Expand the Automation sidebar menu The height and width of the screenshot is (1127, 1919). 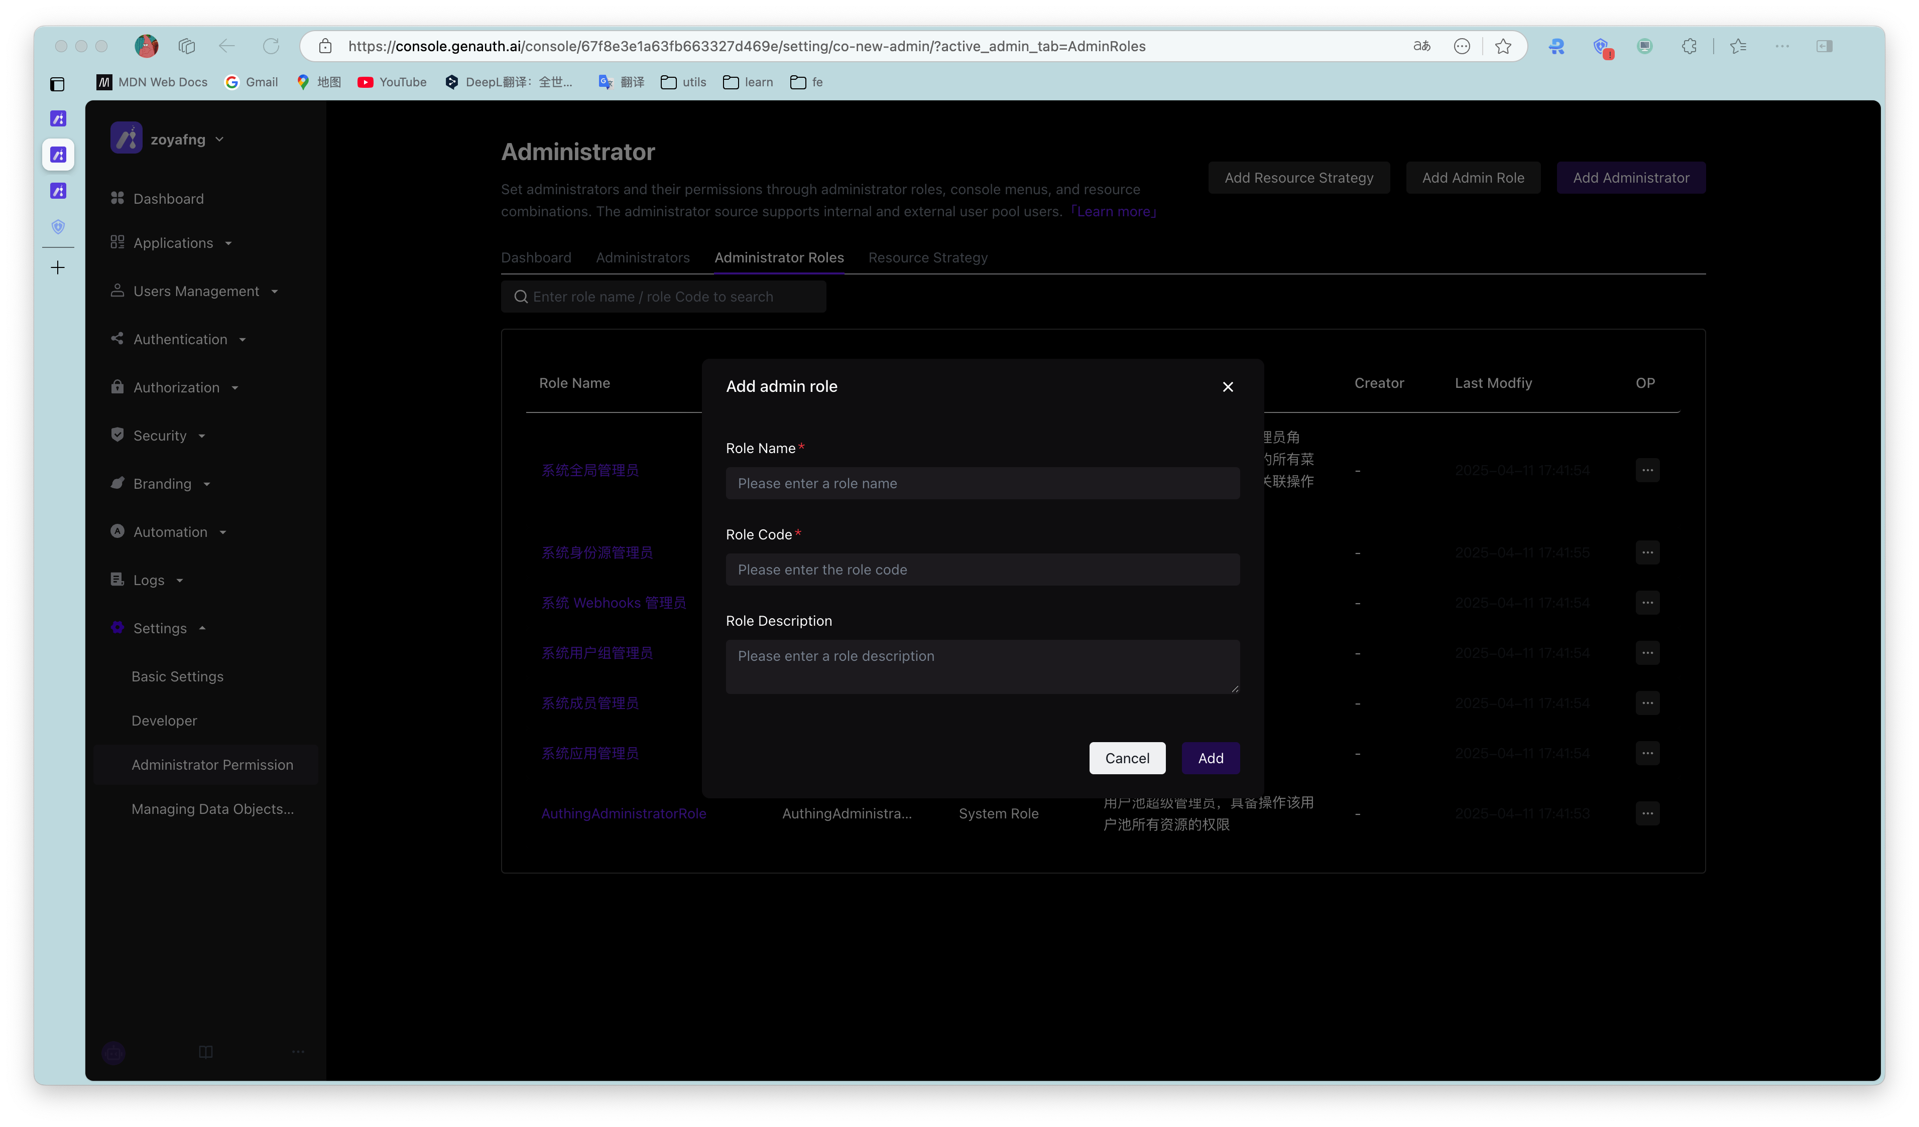(170, 532)
